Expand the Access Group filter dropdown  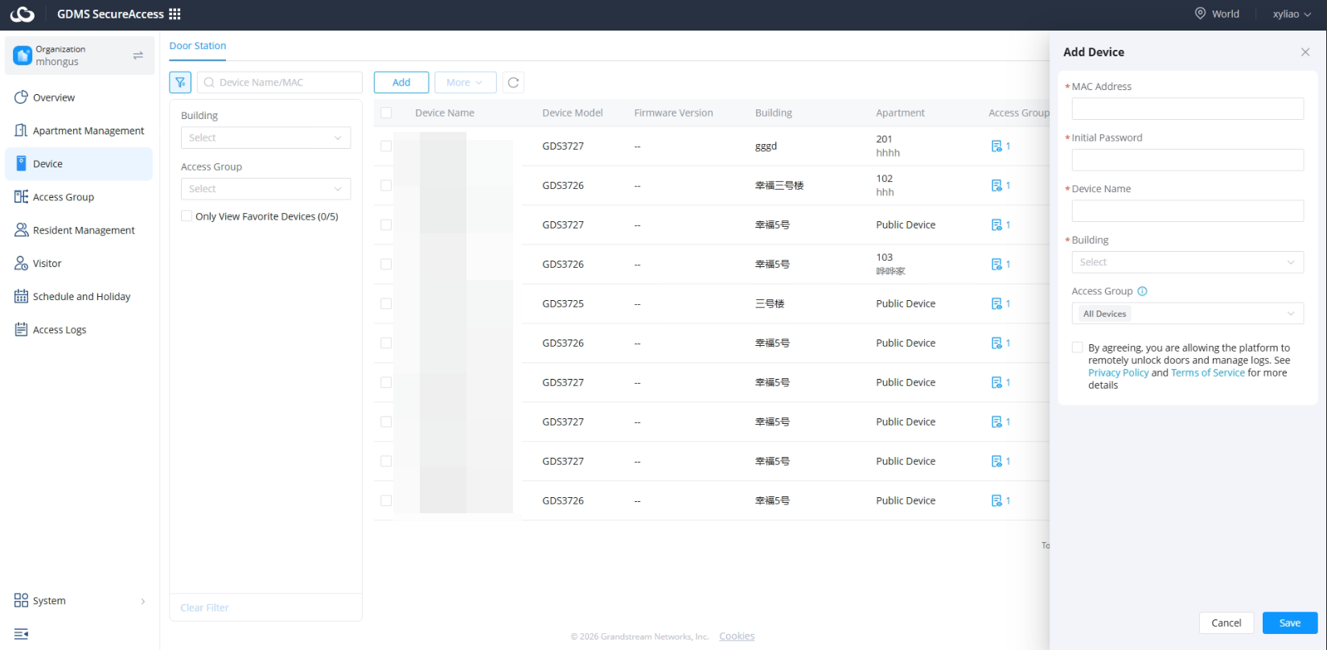(265, 188)
